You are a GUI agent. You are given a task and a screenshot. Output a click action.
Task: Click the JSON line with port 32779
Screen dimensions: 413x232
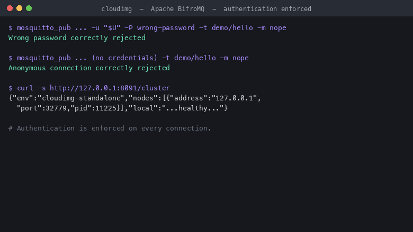pos(122,108)
